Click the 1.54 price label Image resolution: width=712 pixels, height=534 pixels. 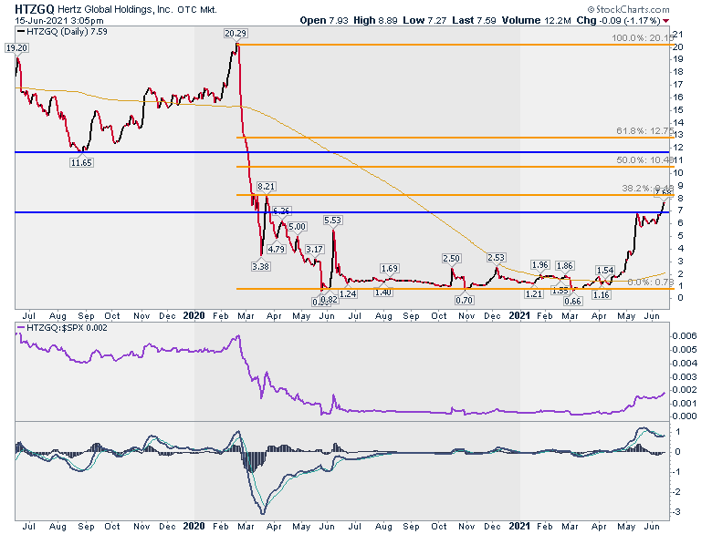tap(605, 270)
